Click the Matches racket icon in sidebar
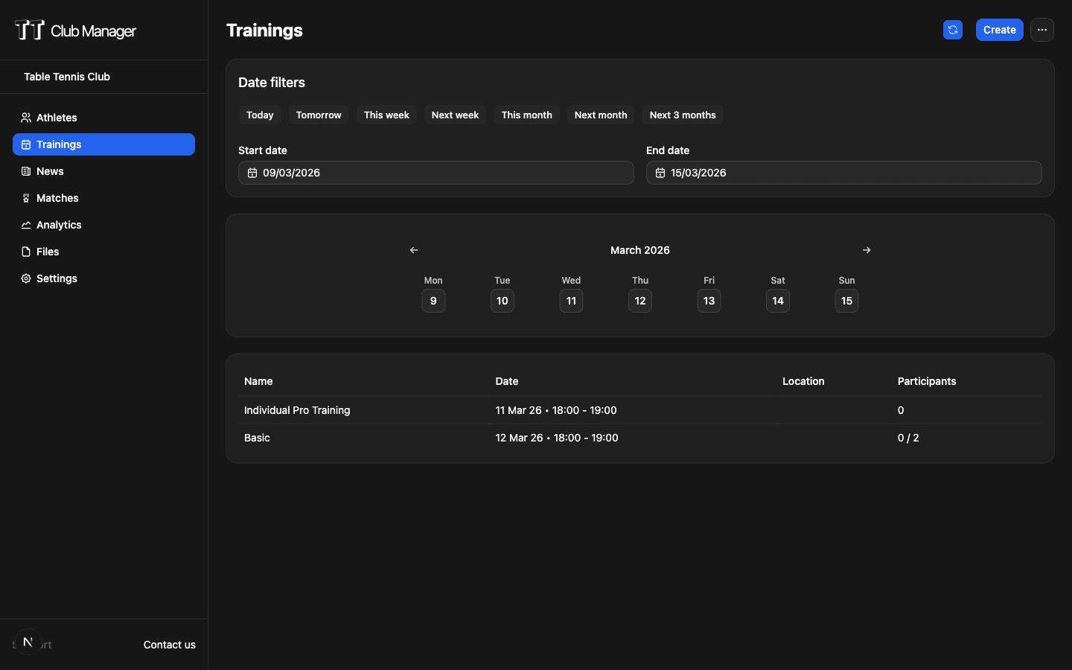Screen dimensions: 1072x670 [26, 198]
